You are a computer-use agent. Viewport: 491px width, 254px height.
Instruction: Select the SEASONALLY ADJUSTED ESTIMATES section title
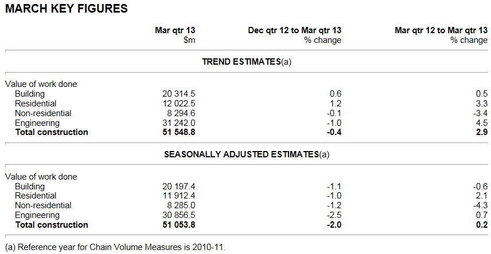(x=247, y=154)
